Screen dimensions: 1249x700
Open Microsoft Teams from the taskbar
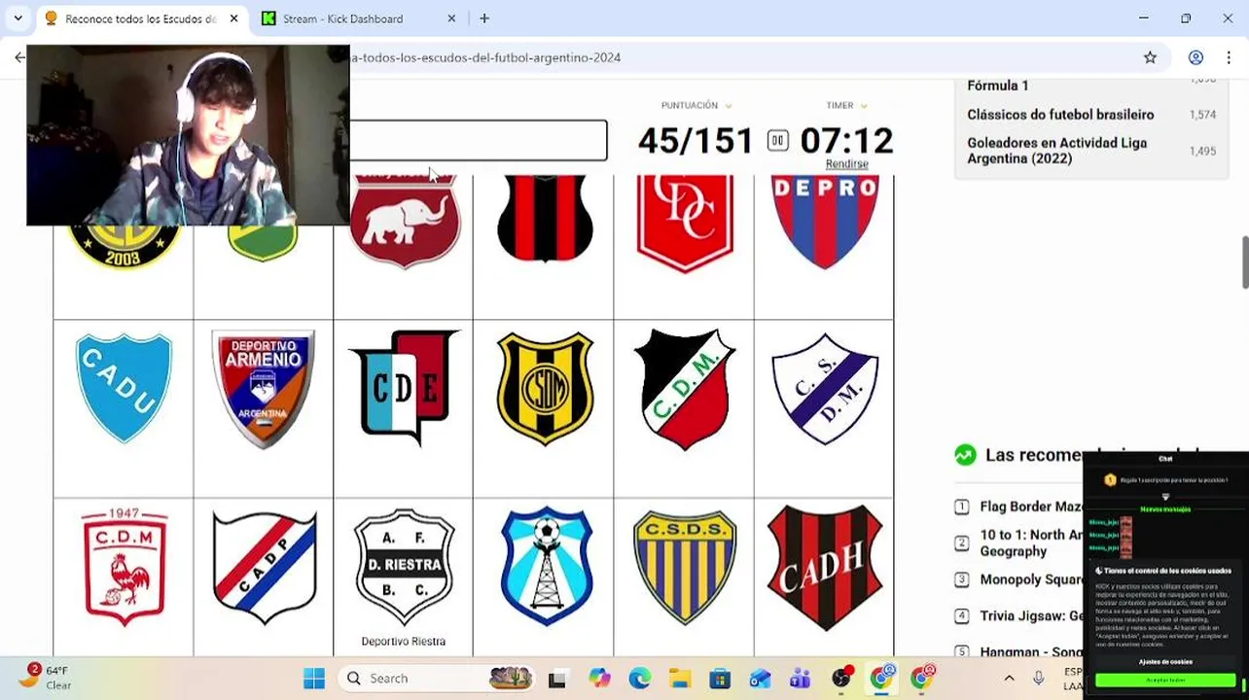(x=800, y=679)
